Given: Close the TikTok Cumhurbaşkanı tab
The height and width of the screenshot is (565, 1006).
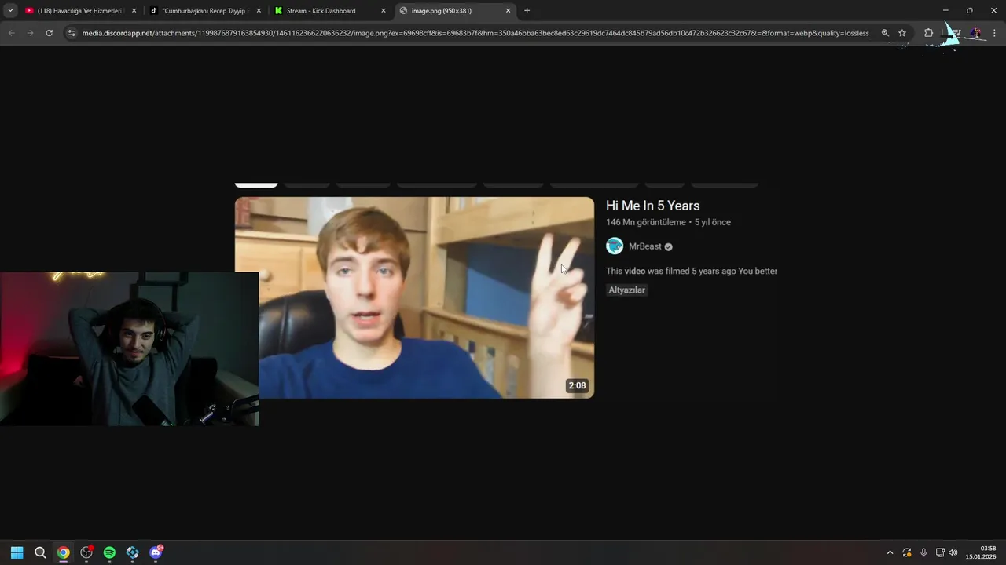Looking at the screenshot, I should pos(259,11).
